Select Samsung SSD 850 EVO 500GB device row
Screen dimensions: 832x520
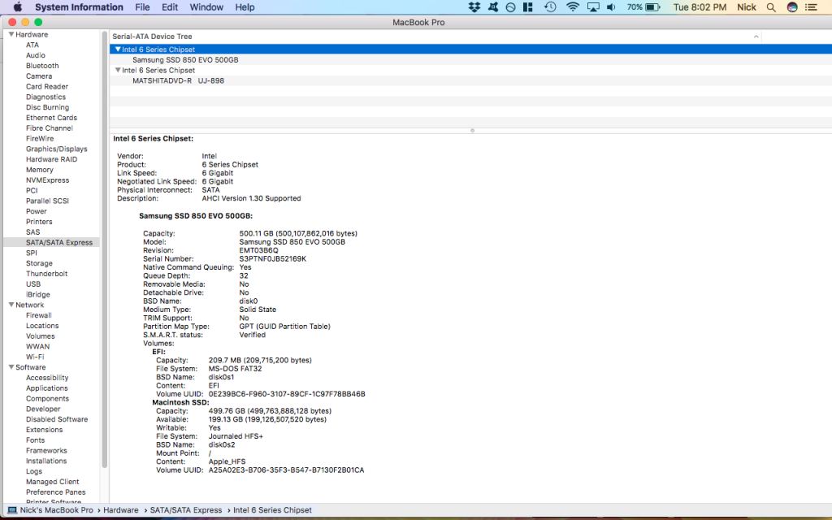pos(470,59)
